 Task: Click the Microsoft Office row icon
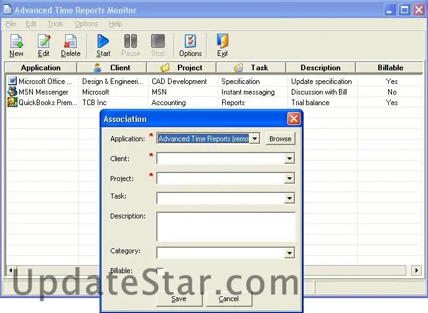[12, 81]
